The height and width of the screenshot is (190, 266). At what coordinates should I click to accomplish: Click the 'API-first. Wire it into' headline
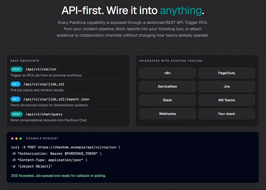click(109, 10)
